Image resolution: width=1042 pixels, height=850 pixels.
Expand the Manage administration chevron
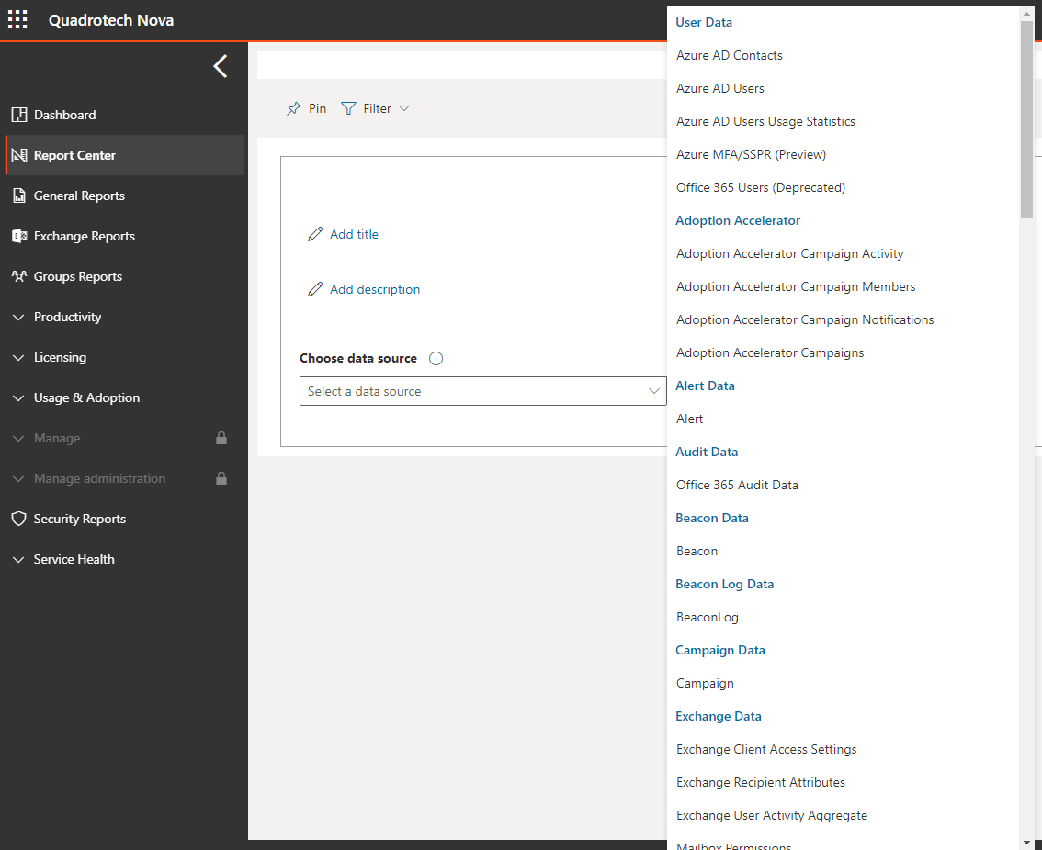tap(18, 479)
